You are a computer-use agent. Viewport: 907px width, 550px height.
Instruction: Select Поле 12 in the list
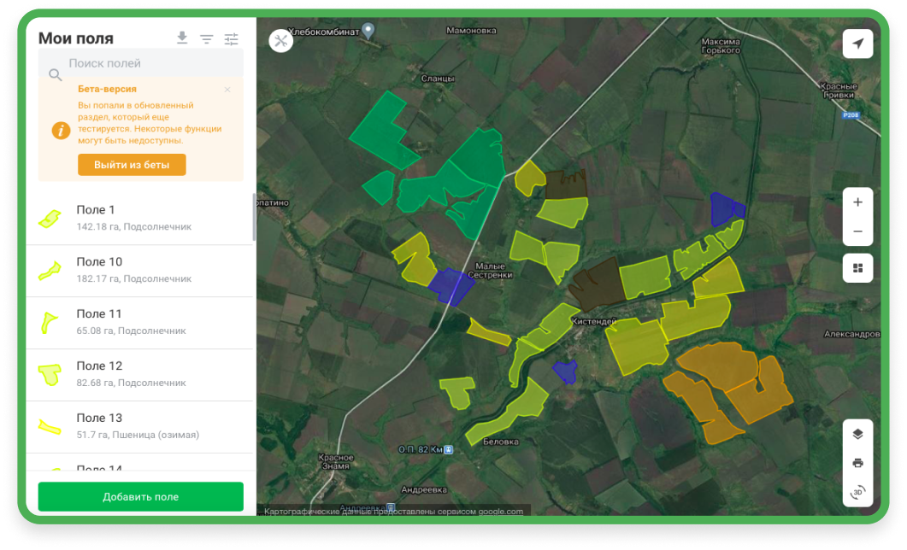[x=139, y=375]
